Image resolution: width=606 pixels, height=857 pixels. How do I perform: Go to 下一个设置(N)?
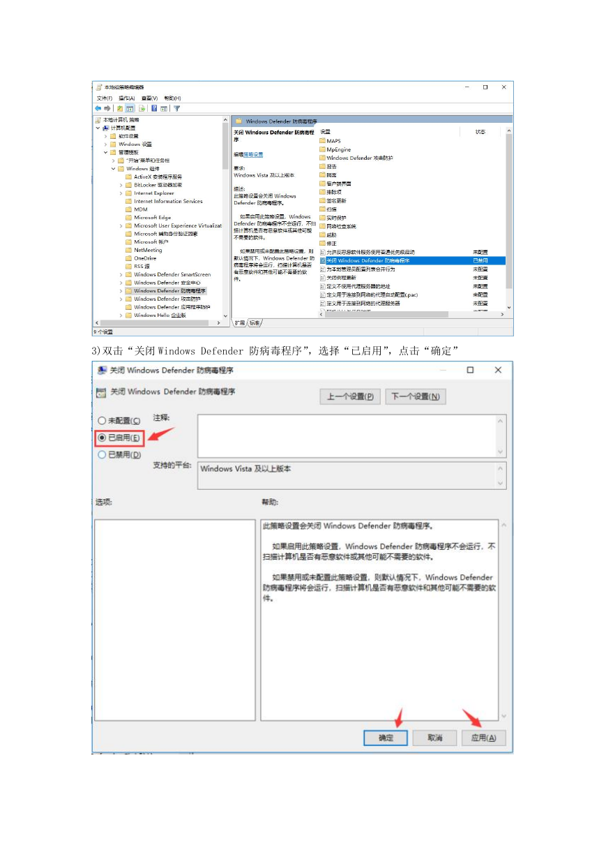[x=416, y=396]
